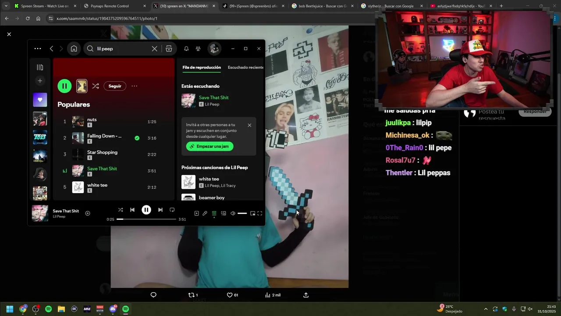Open a new browser tab

point(501,6)
